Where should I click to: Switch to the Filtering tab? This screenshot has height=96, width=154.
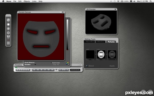coord(100,42)
